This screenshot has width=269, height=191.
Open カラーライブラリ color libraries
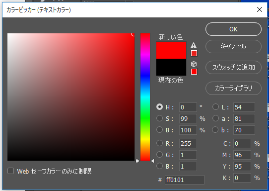[x=233, y=88]
